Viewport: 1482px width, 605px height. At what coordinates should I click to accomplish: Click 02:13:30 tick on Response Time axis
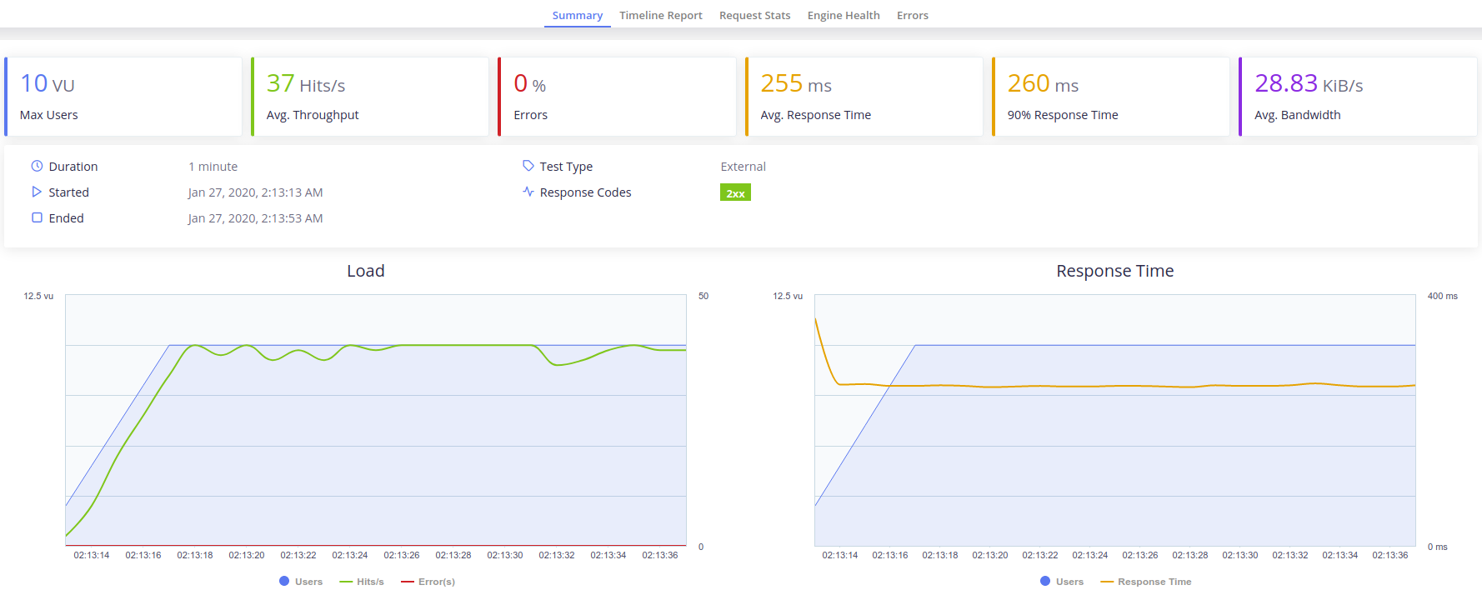tap(1240, 555)
